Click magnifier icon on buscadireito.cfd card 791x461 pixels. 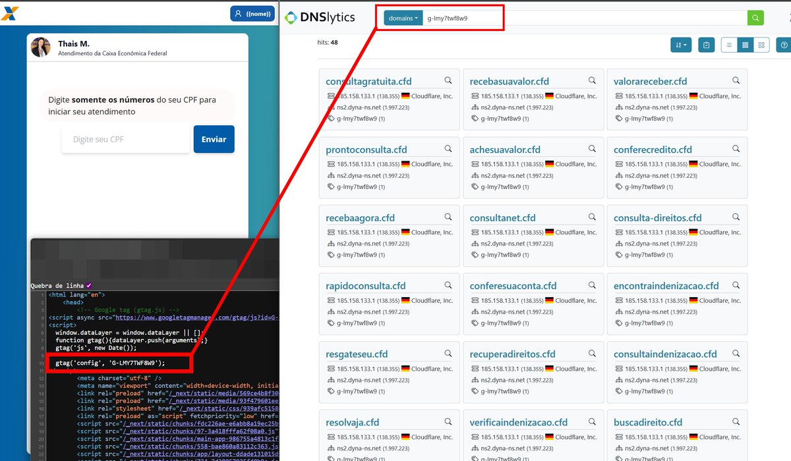(736, 421)
